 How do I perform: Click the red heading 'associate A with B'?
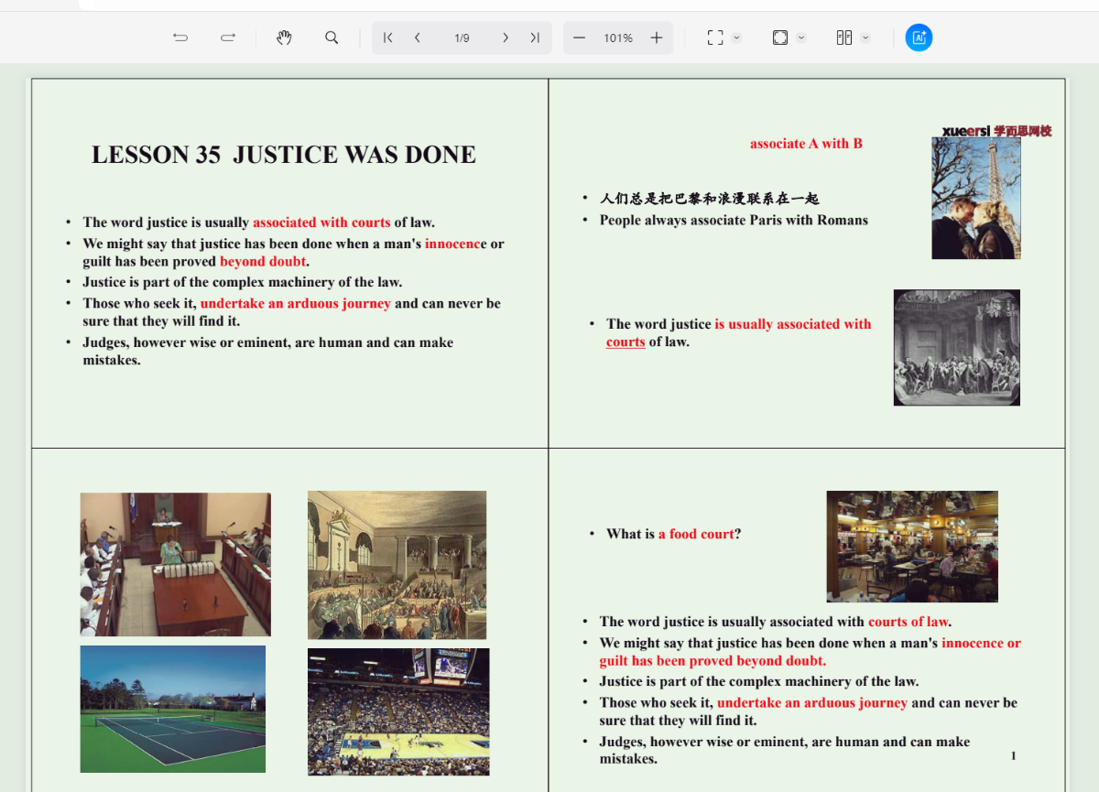click(806, 144)
